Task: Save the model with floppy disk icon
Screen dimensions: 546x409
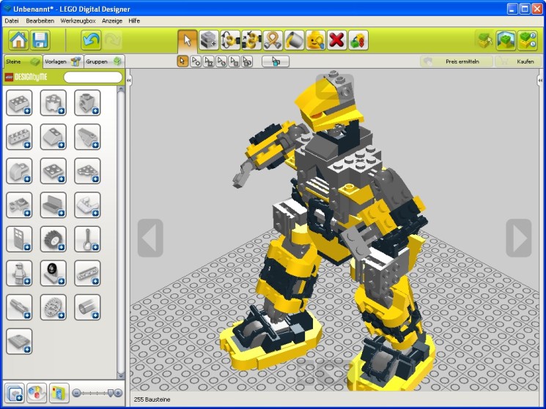Action: pos(40,40)
